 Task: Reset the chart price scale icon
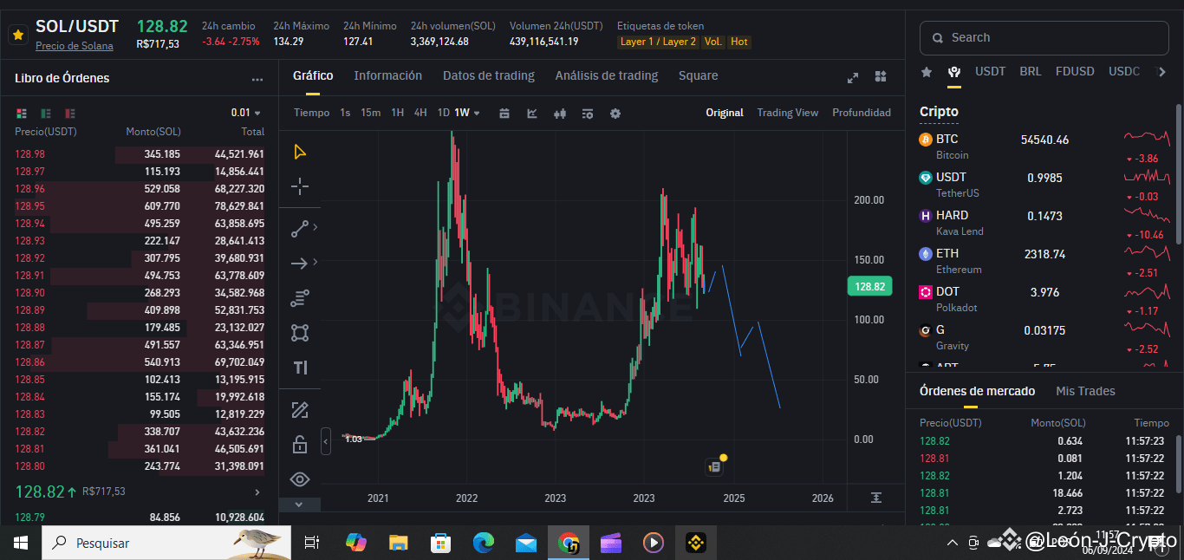[876, 498]
